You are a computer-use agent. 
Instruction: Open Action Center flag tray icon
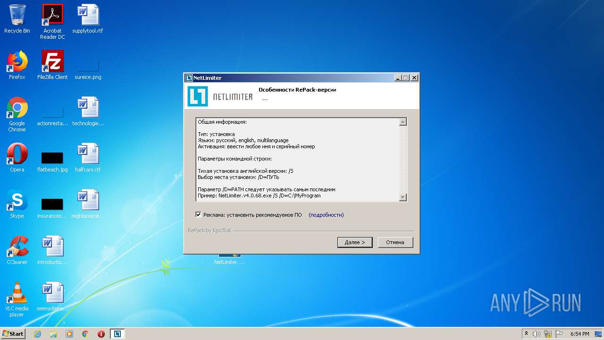559,334
